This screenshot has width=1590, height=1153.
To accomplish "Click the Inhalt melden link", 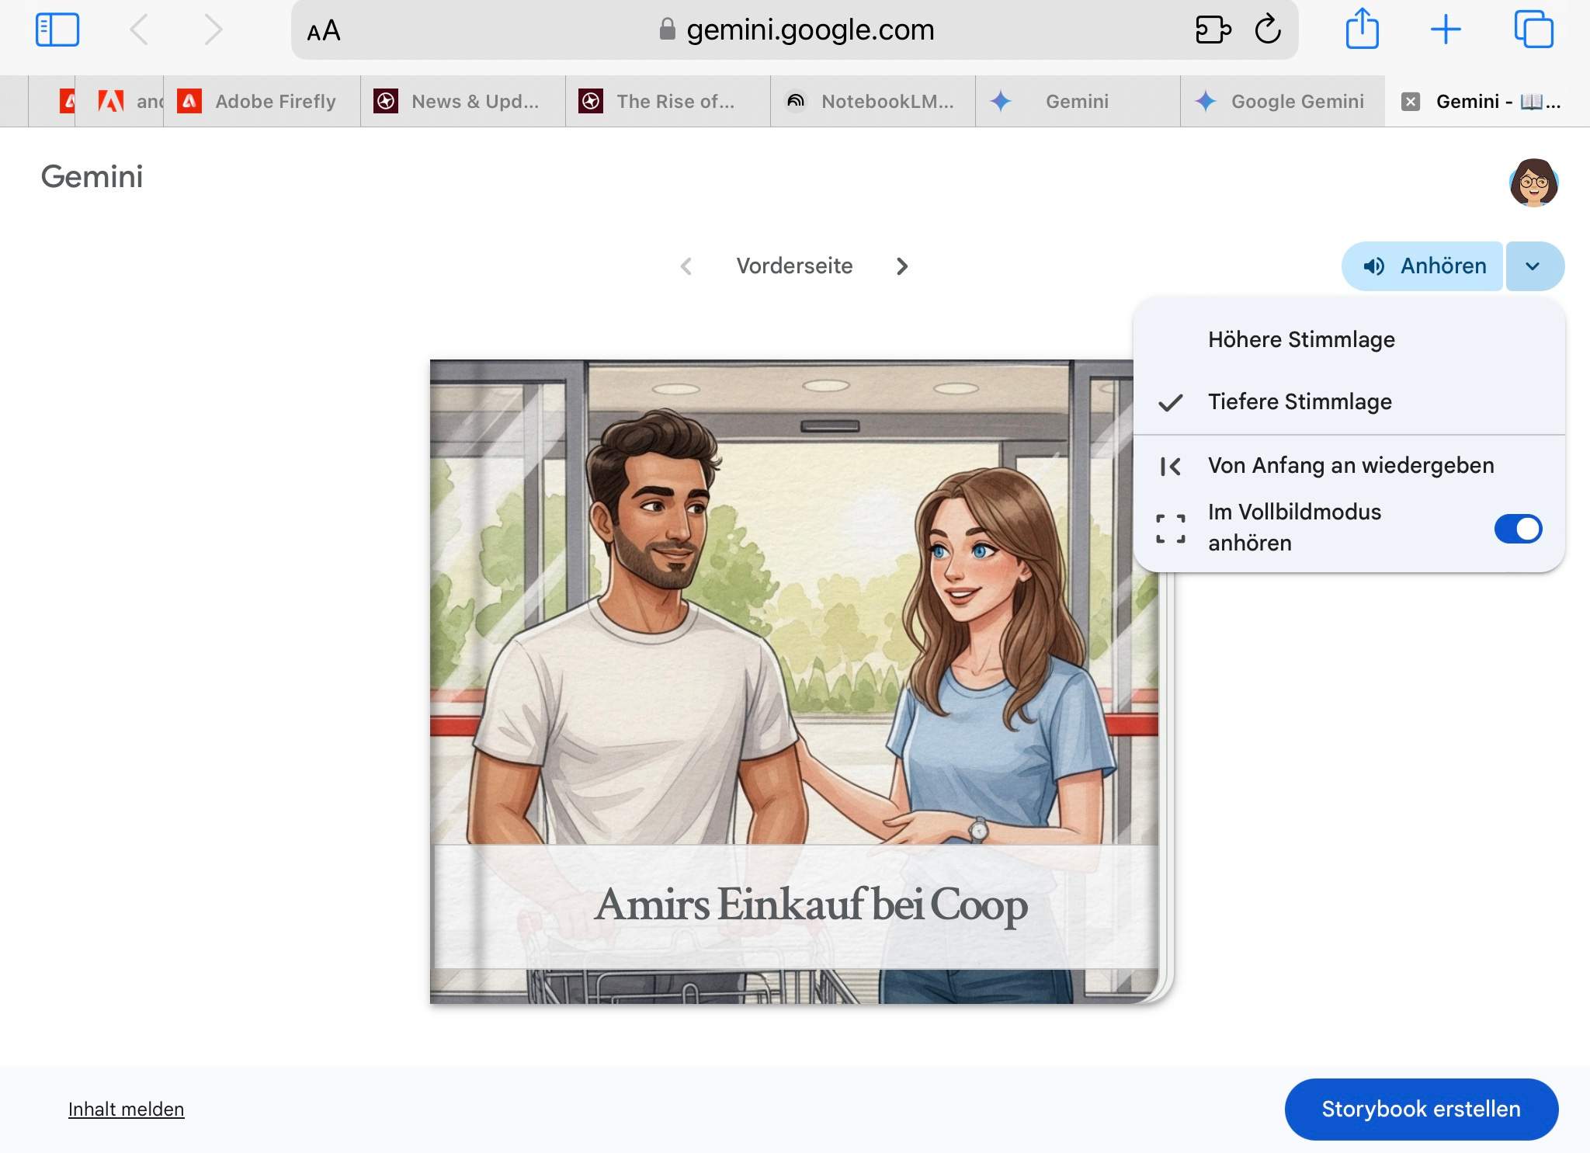I will click(x=126, y=1110).
